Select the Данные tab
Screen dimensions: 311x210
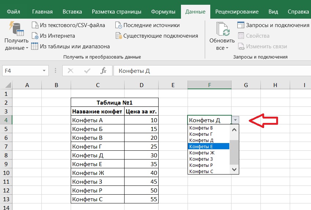(x=195, y=12)
